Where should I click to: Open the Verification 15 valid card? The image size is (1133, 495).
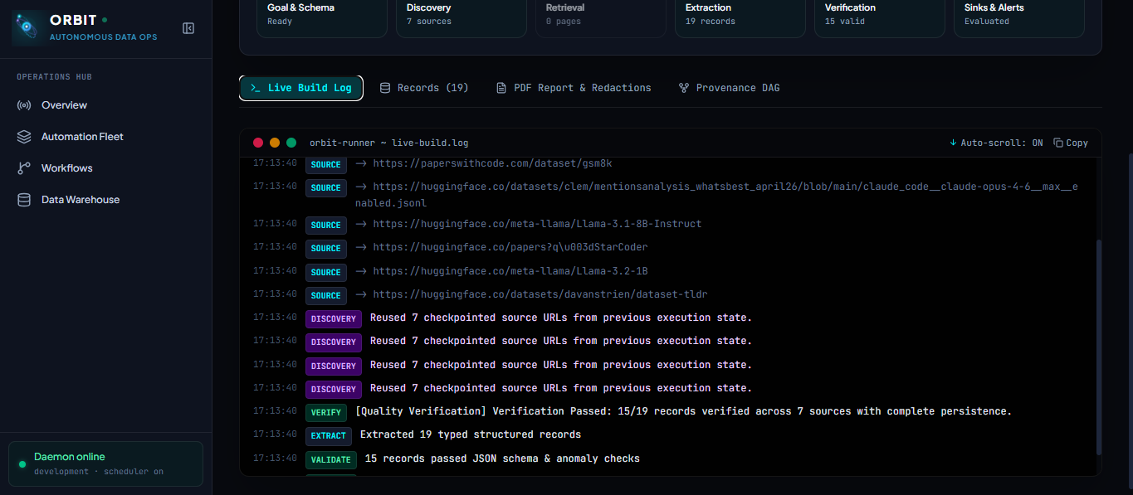coord(880,15)
